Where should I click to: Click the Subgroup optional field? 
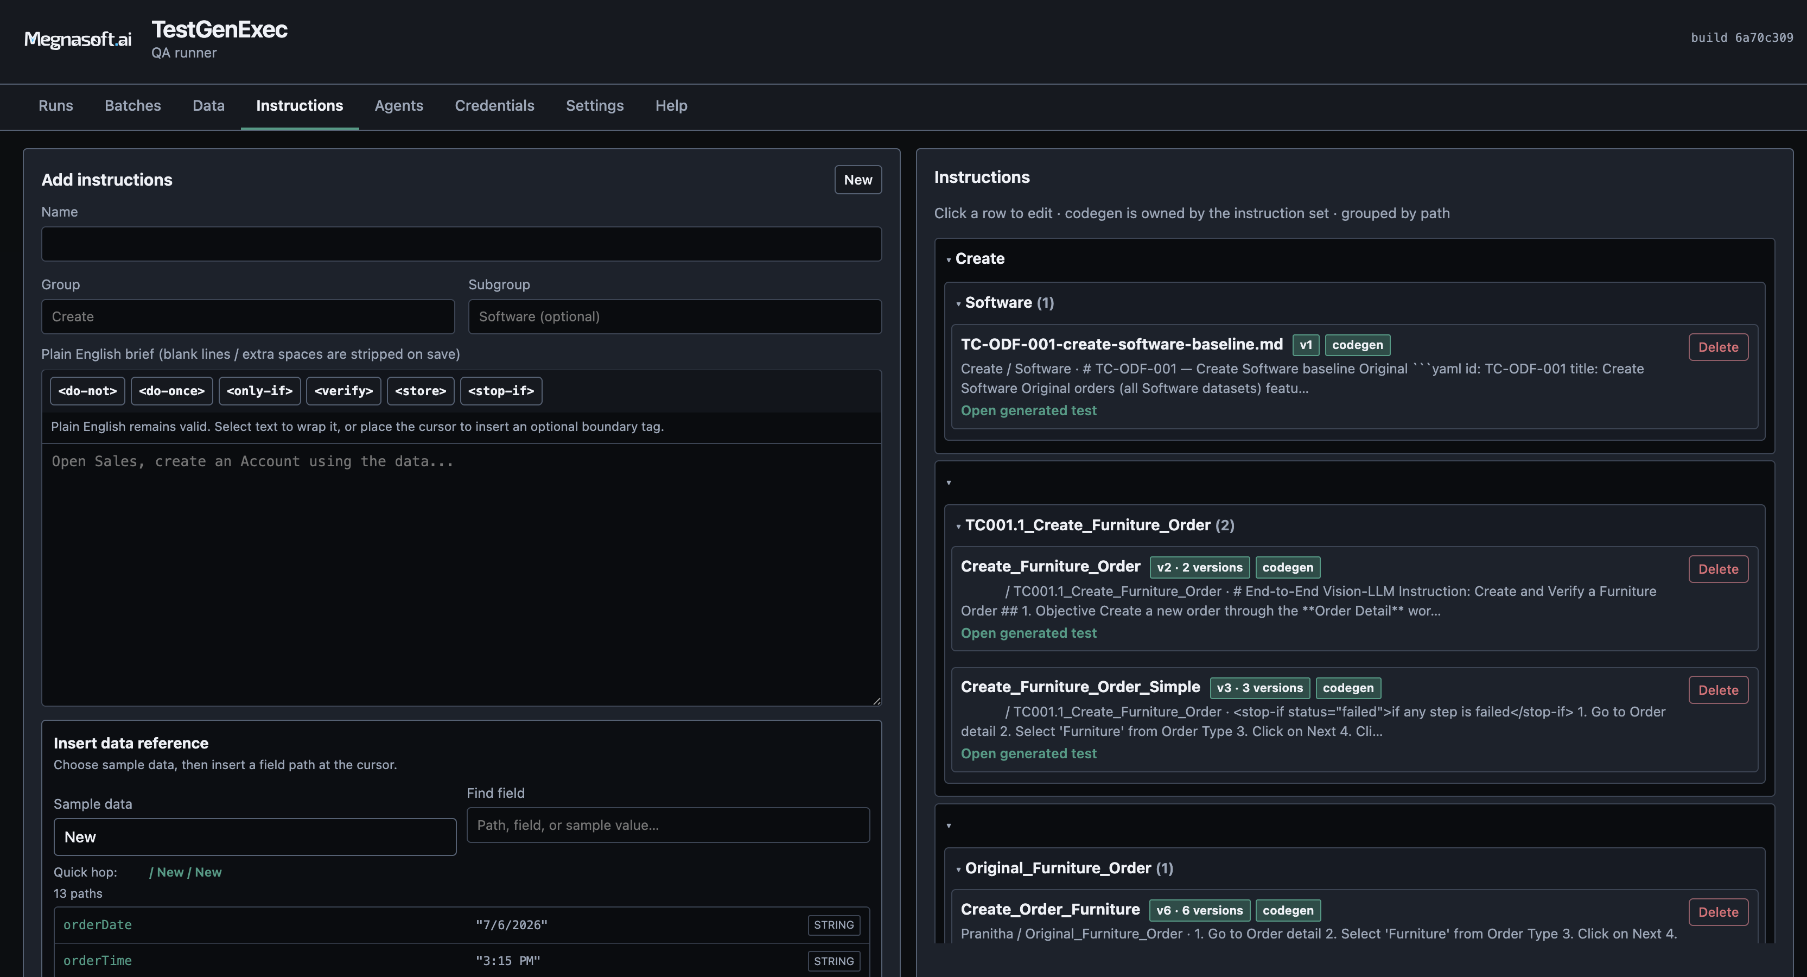pyautogui.click(x=675, y=316)
